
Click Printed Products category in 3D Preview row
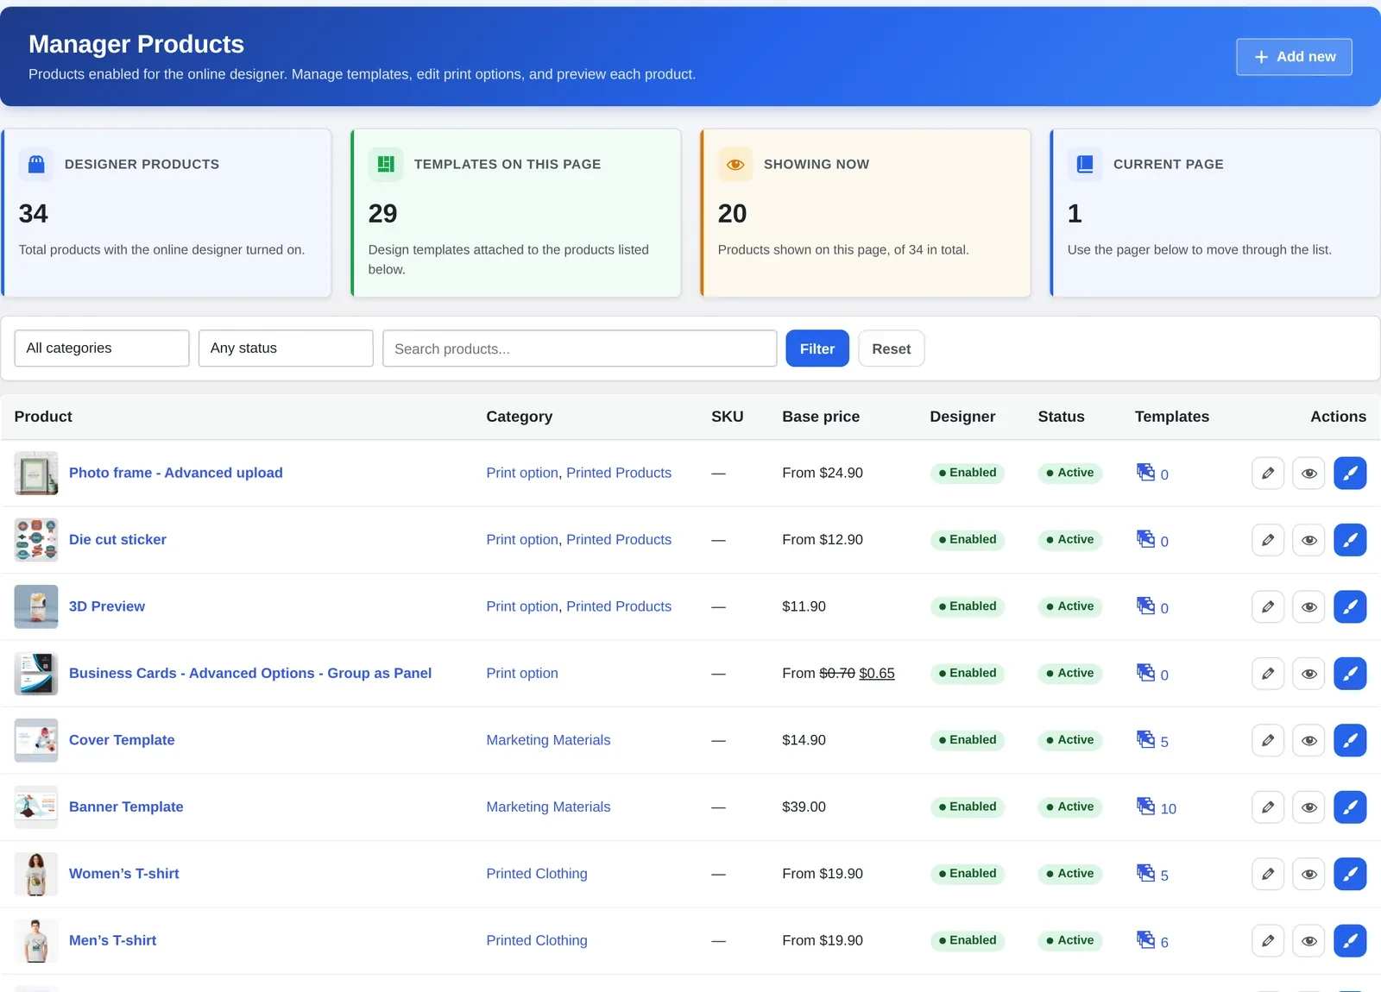click(x=619, y=606)
